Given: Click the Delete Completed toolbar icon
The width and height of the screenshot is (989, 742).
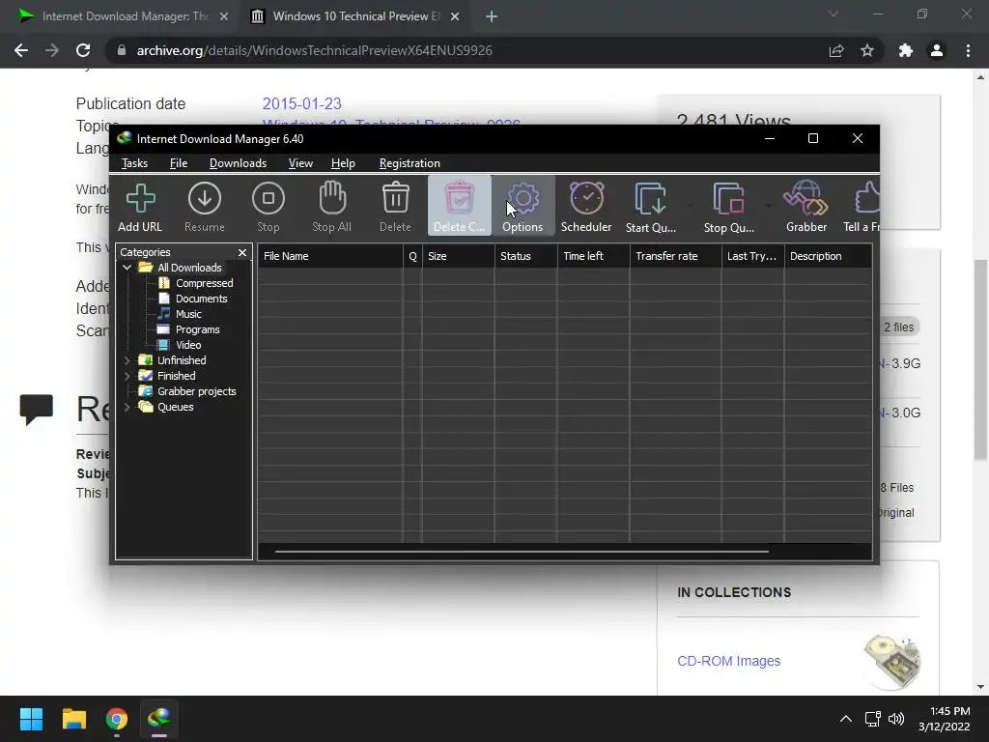Looking at the screenshot, I should (x=459, y=206).
